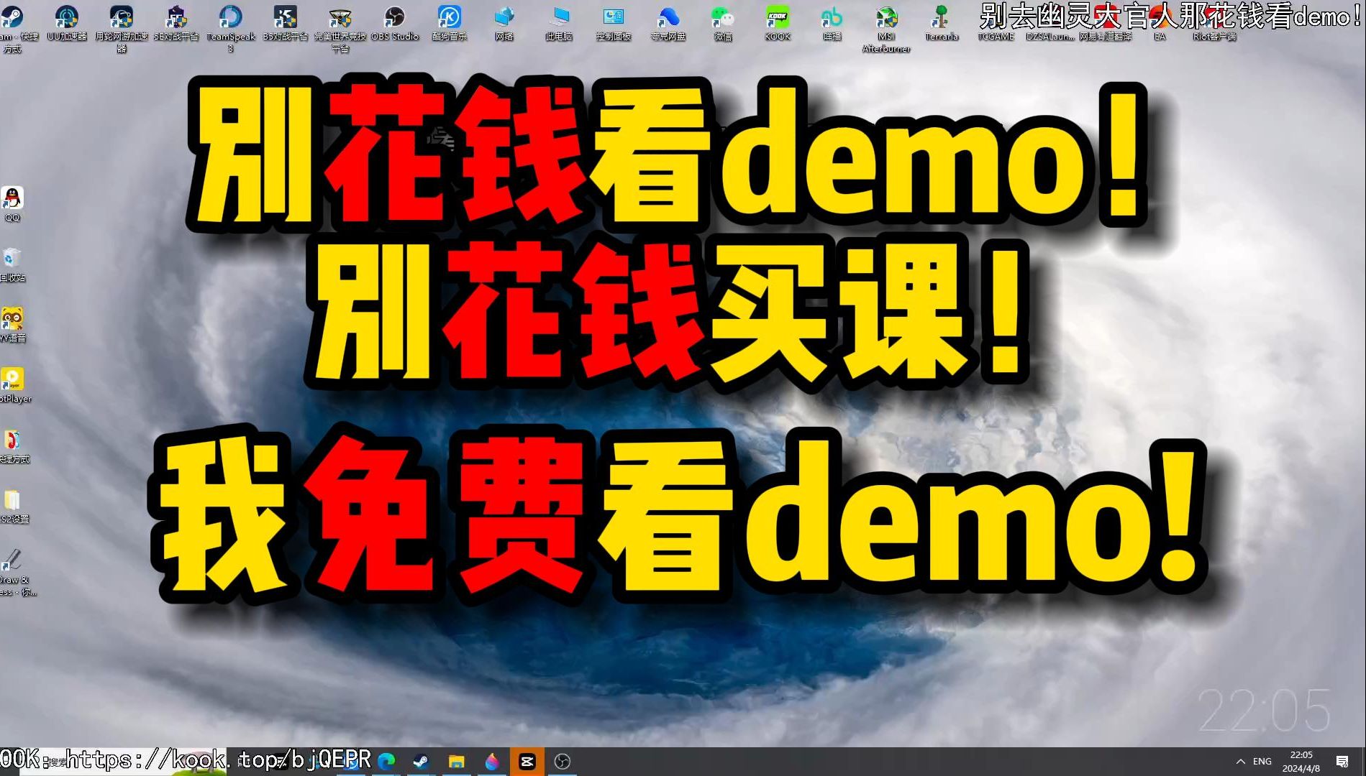
Task: Launch the PotPlayer desktop shortcut
Action: point(14,385)
